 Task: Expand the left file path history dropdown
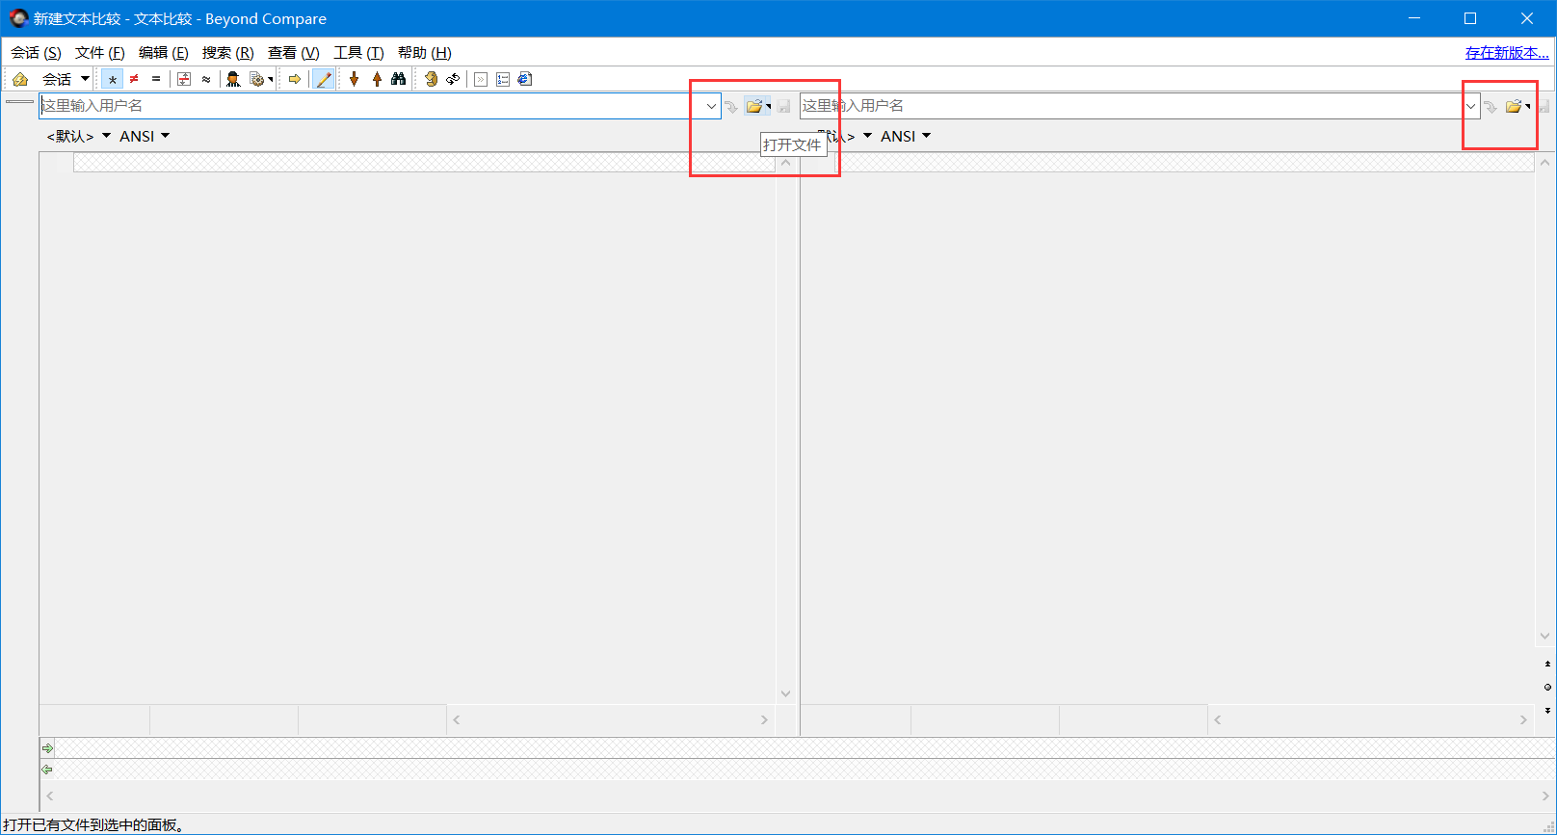coord(711,106)
